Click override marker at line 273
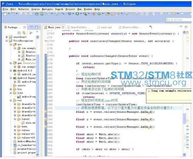 (x=46, y=41)
